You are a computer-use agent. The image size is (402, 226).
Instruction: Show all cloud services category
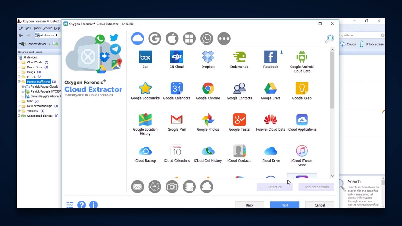(x=137, y=38)
